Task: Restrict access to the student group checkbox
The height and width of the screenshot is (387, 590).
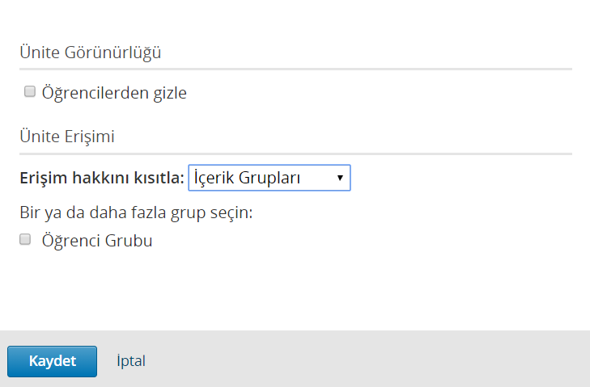Action: pyautogui.click(x=25, y=239)
